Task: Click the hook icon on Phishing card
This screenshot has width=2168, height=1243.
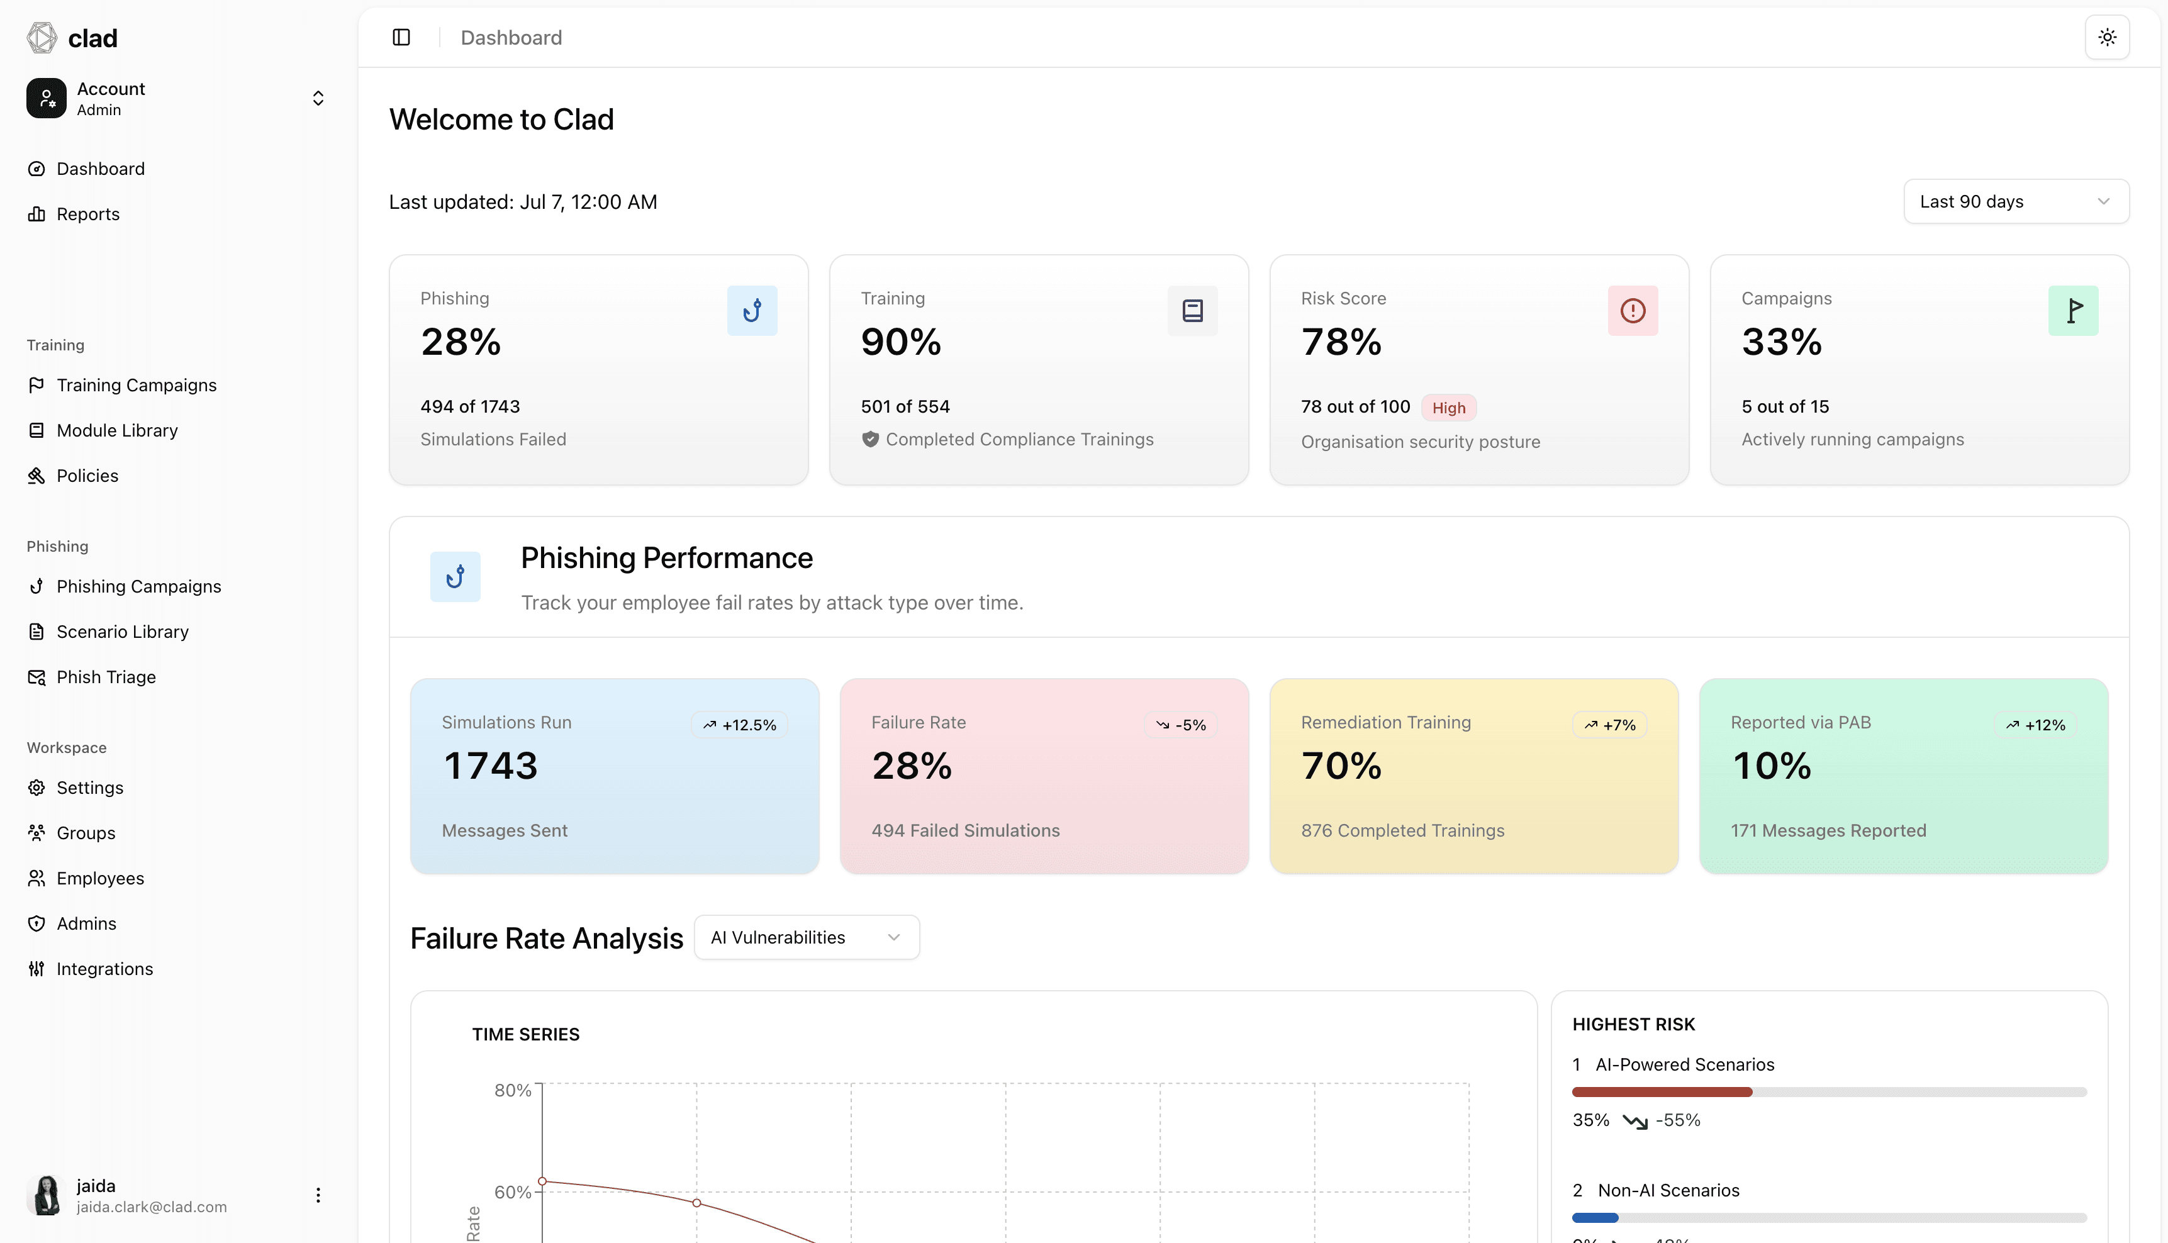Action: 752,311
